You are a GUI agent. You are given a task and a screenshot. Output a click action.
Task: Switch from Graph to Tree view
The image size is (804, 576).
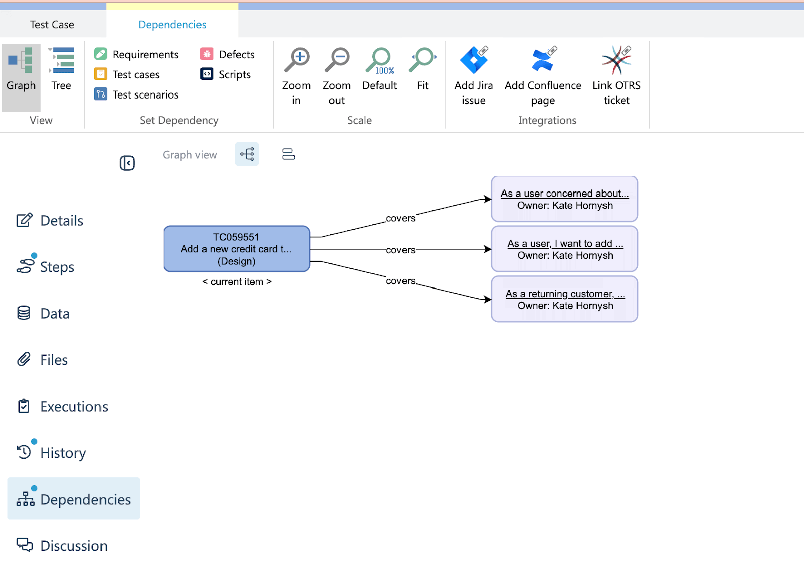pos(61,70)
